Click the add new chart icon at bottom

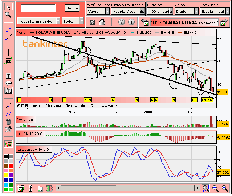pyautogui.click(x=21, y=188)
